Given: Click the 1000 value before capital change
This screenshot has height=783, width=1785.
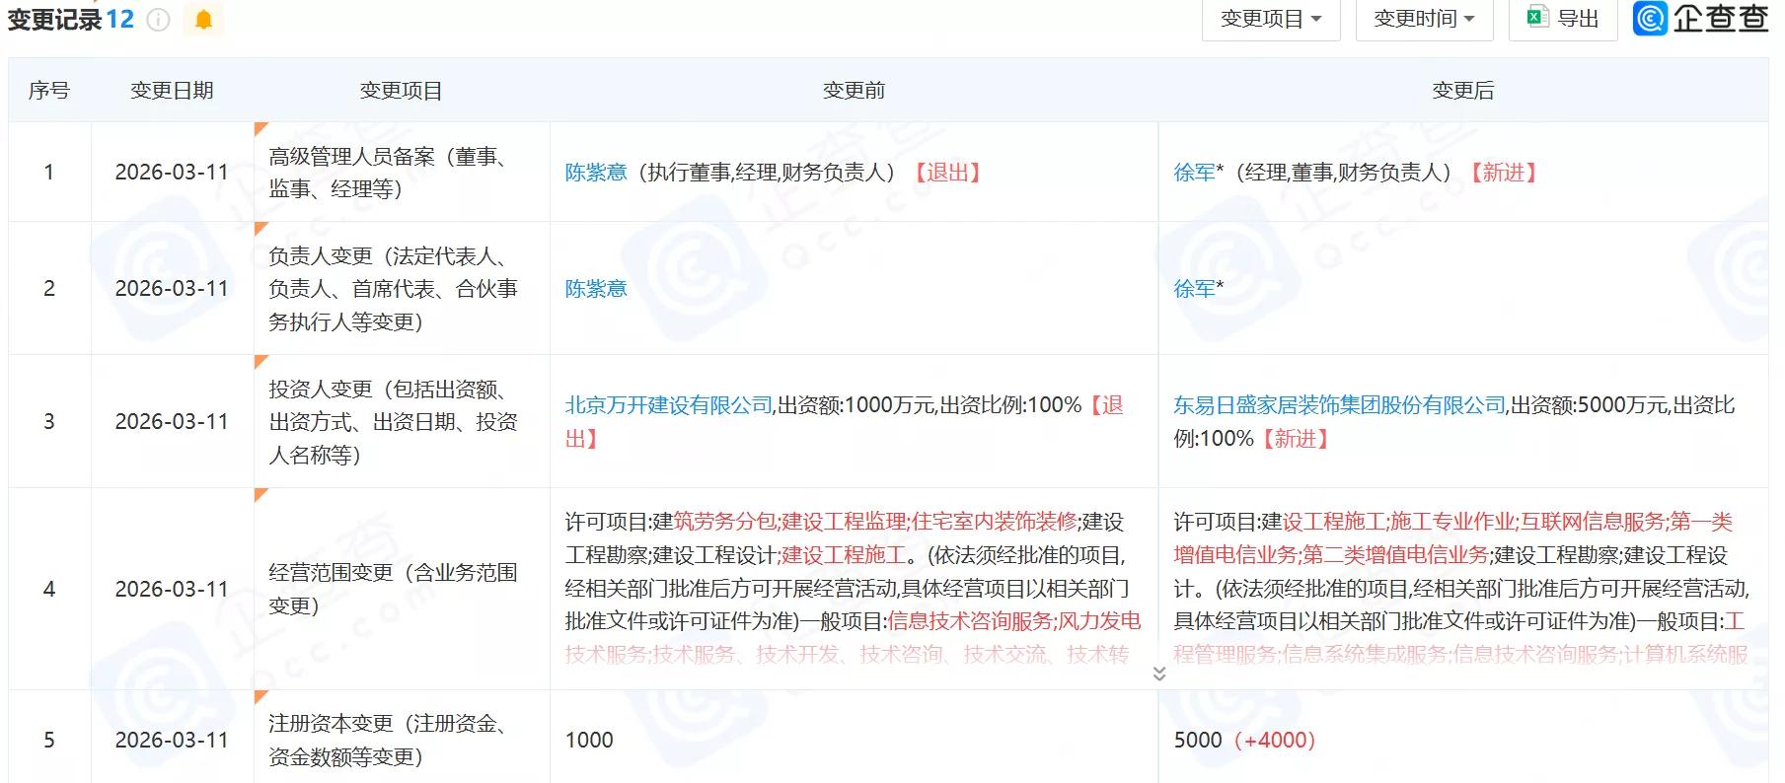Looking at the screenshot, I should [589, 740].
